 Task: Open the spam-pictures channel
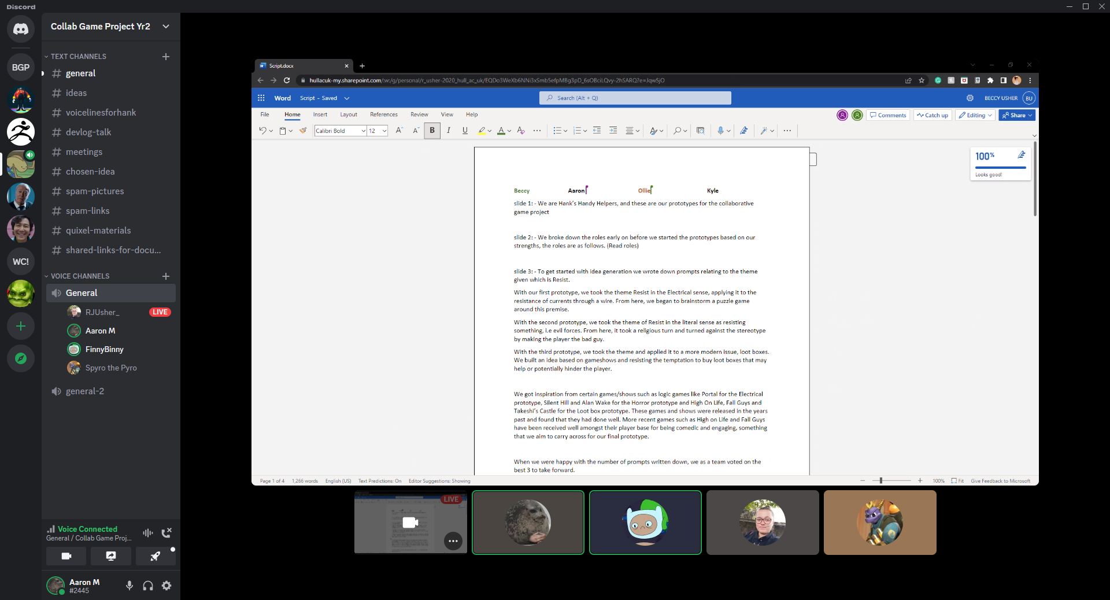[x=95, y=191]
